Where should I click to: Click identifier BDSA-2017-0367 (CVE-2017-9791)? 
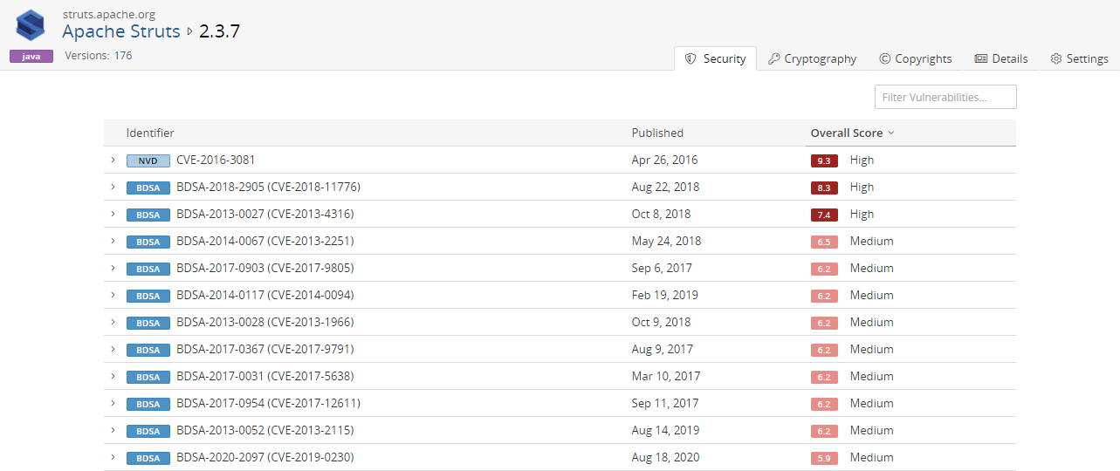(265, 349)
